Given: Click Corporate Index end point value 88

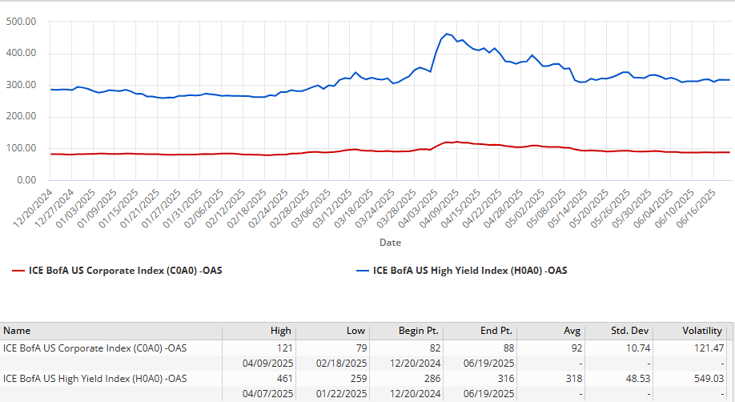Looking at the screenshot, I should pos(508,348).
